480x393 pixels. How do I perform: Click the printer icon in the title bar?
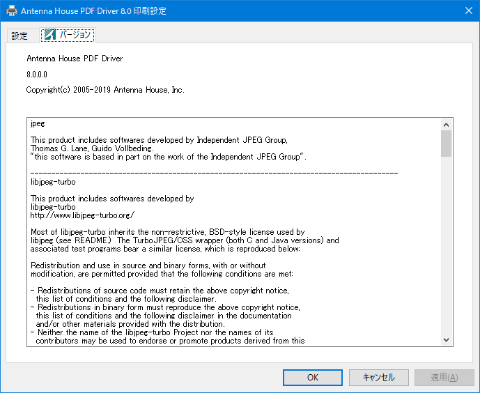(12, 11)
